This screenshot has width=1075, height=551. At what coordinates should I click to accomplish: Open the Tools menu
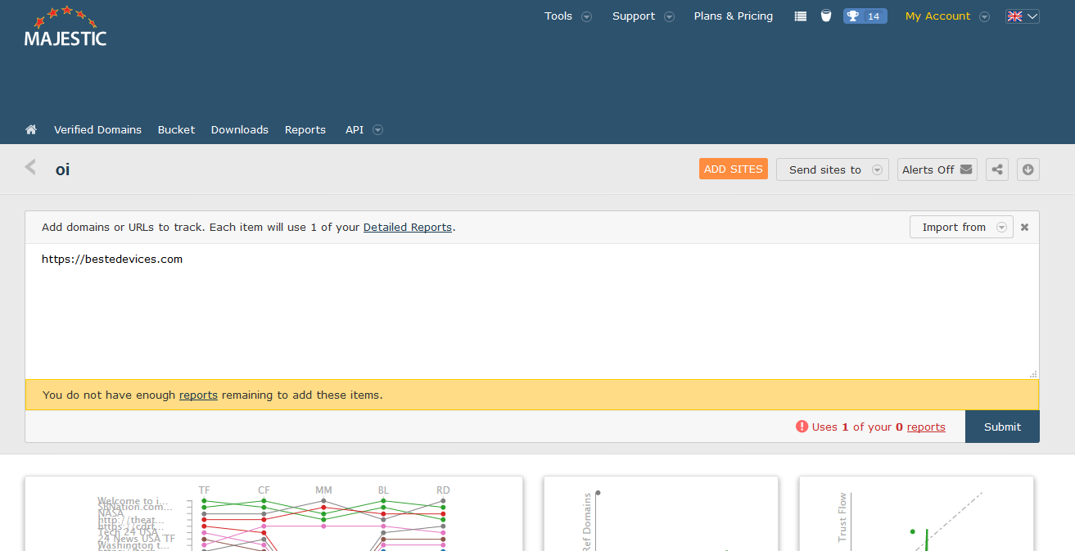558,16
